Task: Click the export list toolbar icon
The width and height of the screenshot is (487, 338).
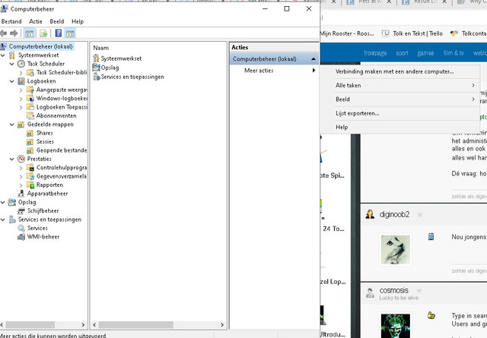Action: pos(43,33)
